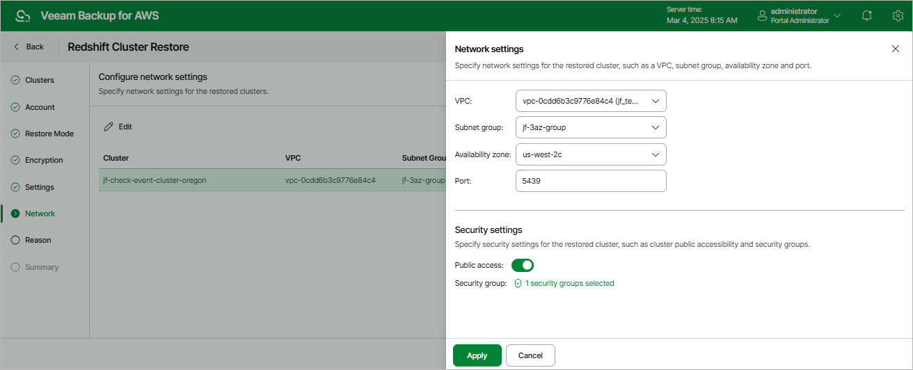The height and width of the screenshot is (370, 913).
Task: Click the Veeam cloud logo icon
Action: pyautogui.click(x=24, y=16)
